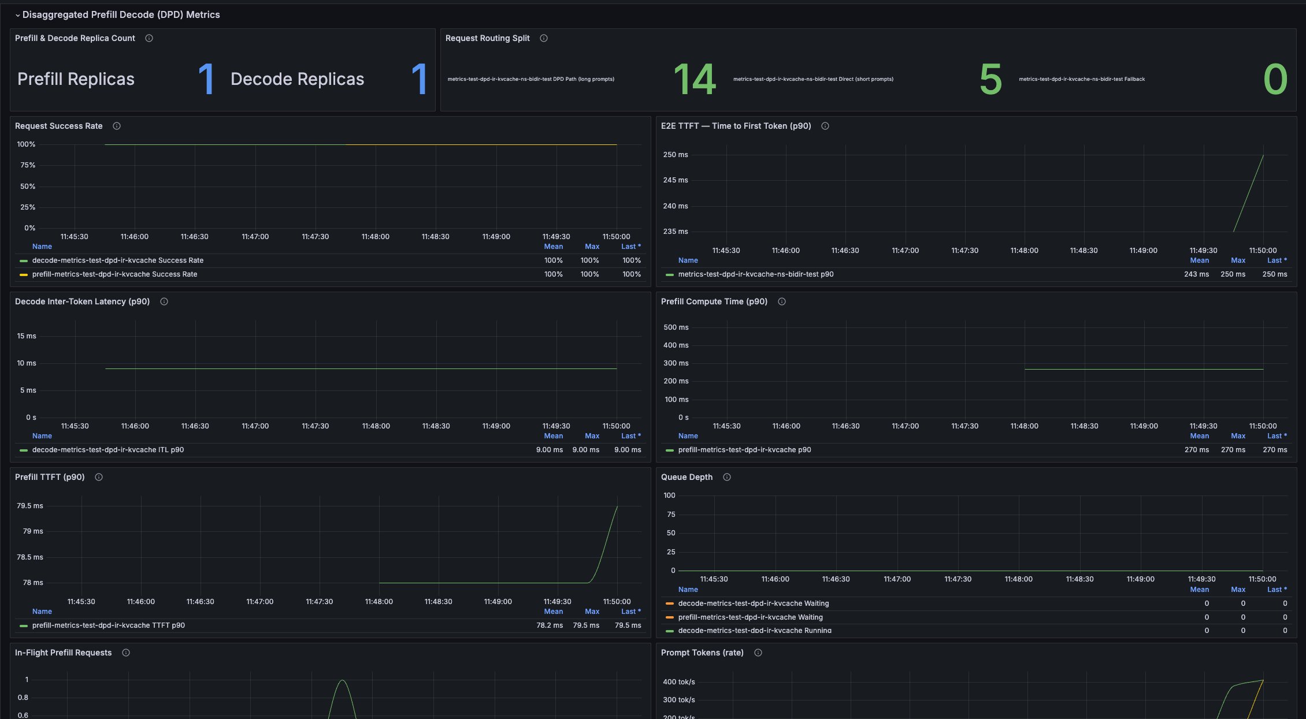This screenshot has width=1306, height=719.
Task: Open the Request Success Rate panel title menu
Action: (59, 126)
